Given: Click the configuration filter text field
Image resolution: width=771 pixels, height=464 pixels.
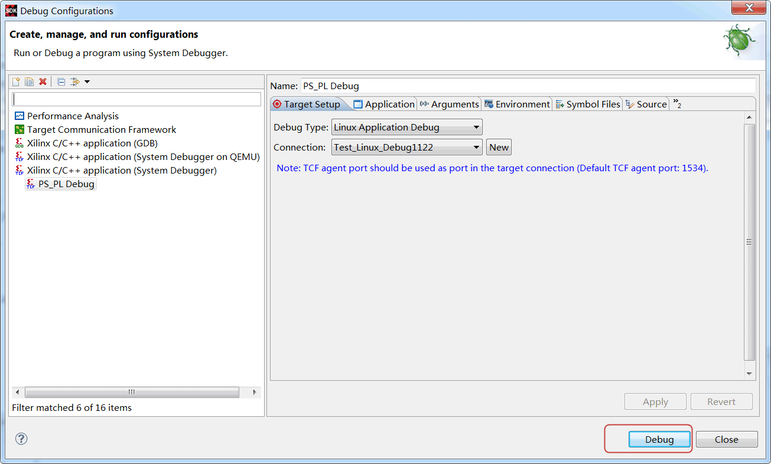Looking at the screenshot, I should click(136, 98).
